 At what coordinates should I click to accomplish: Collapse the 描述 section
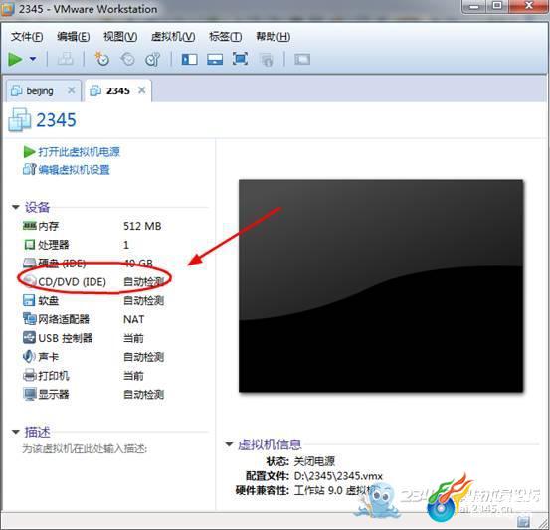[x=16, y=432]
